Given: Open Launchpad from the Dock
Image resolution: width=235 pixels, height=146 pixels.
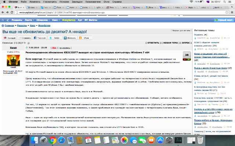Looking at the screenshot, I should pos(43,140).
